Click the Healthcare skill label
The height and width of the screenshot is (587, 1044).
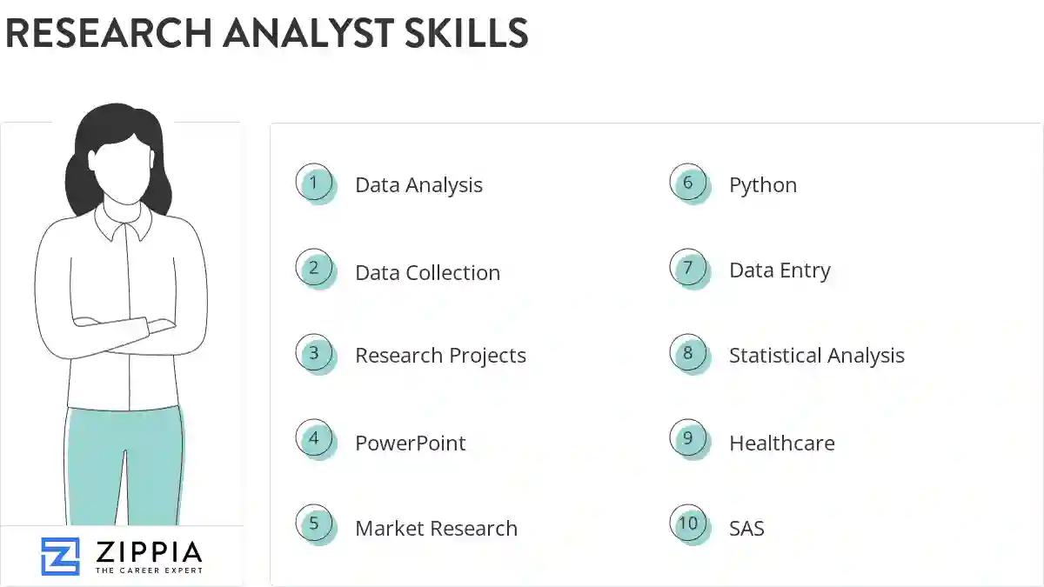coord(781,444)
